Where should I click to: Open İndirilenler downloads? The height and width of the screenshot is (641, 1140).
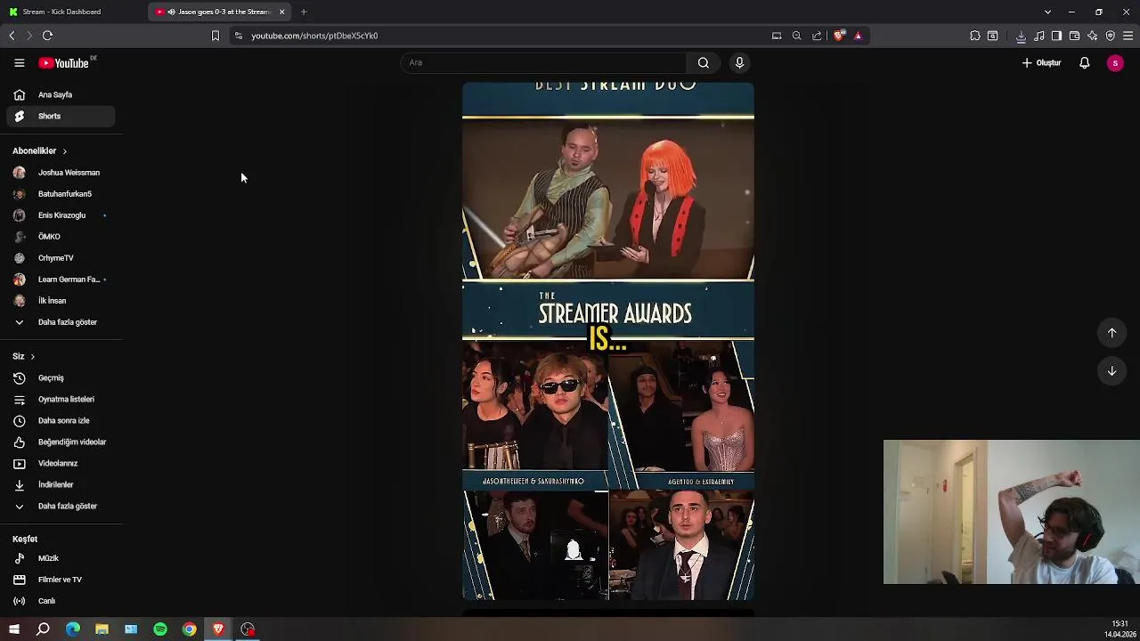coord(61,484)
